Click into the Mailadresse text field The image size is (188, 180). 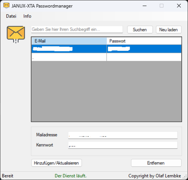123,135
